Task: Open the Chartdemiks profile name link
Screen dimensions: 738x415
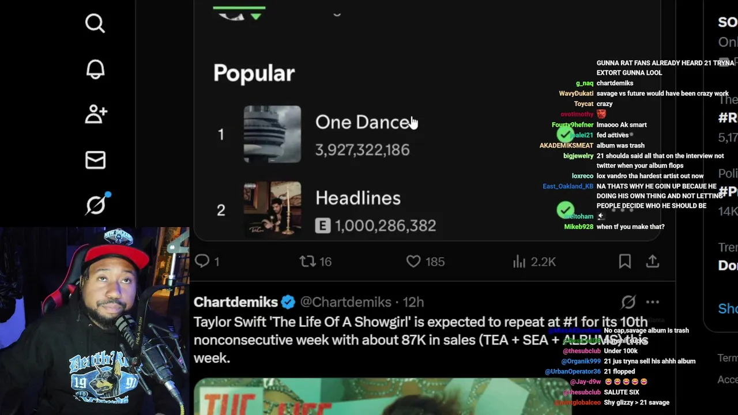Action: [x=236, y=302]
